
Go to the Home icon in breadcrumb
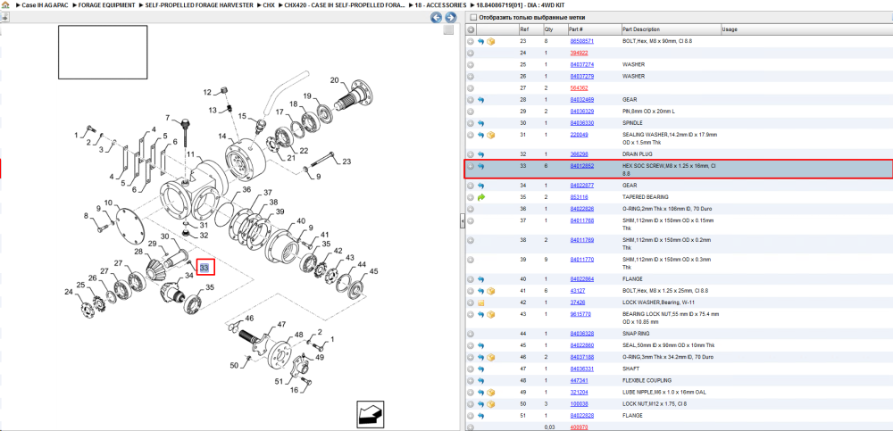click(5, 4)
